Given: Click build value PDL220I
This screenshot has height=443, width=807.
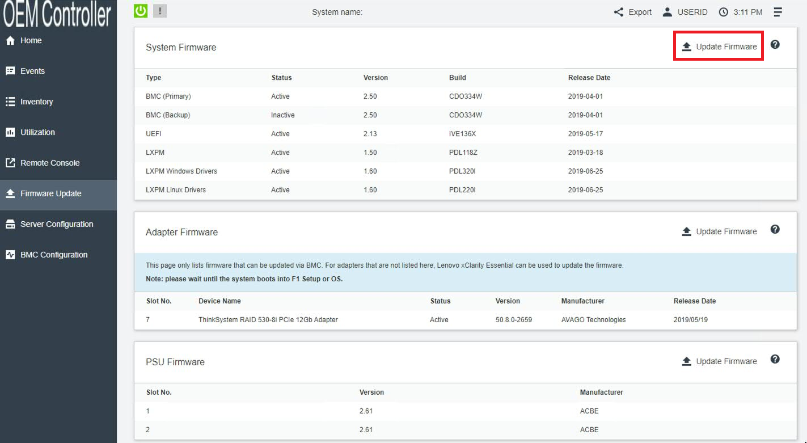Looking at the screenshot, I should coord(462,190).
